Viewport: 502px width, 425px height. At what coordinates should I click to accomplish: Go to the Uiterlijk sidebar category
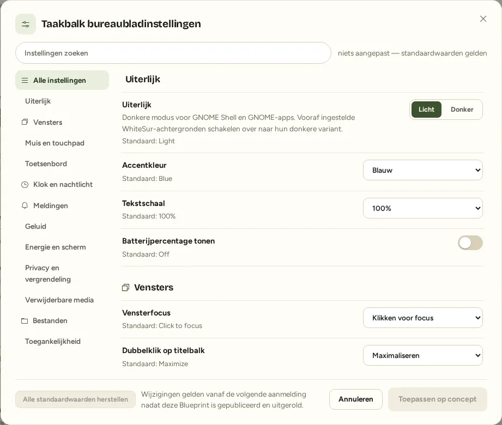click(x=38, y=101)
